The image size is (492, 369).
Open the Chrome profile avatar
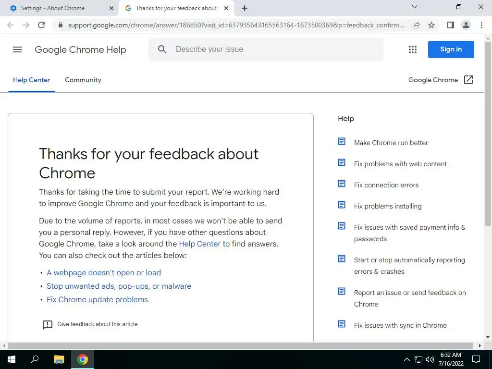click(x=466, y=25)
